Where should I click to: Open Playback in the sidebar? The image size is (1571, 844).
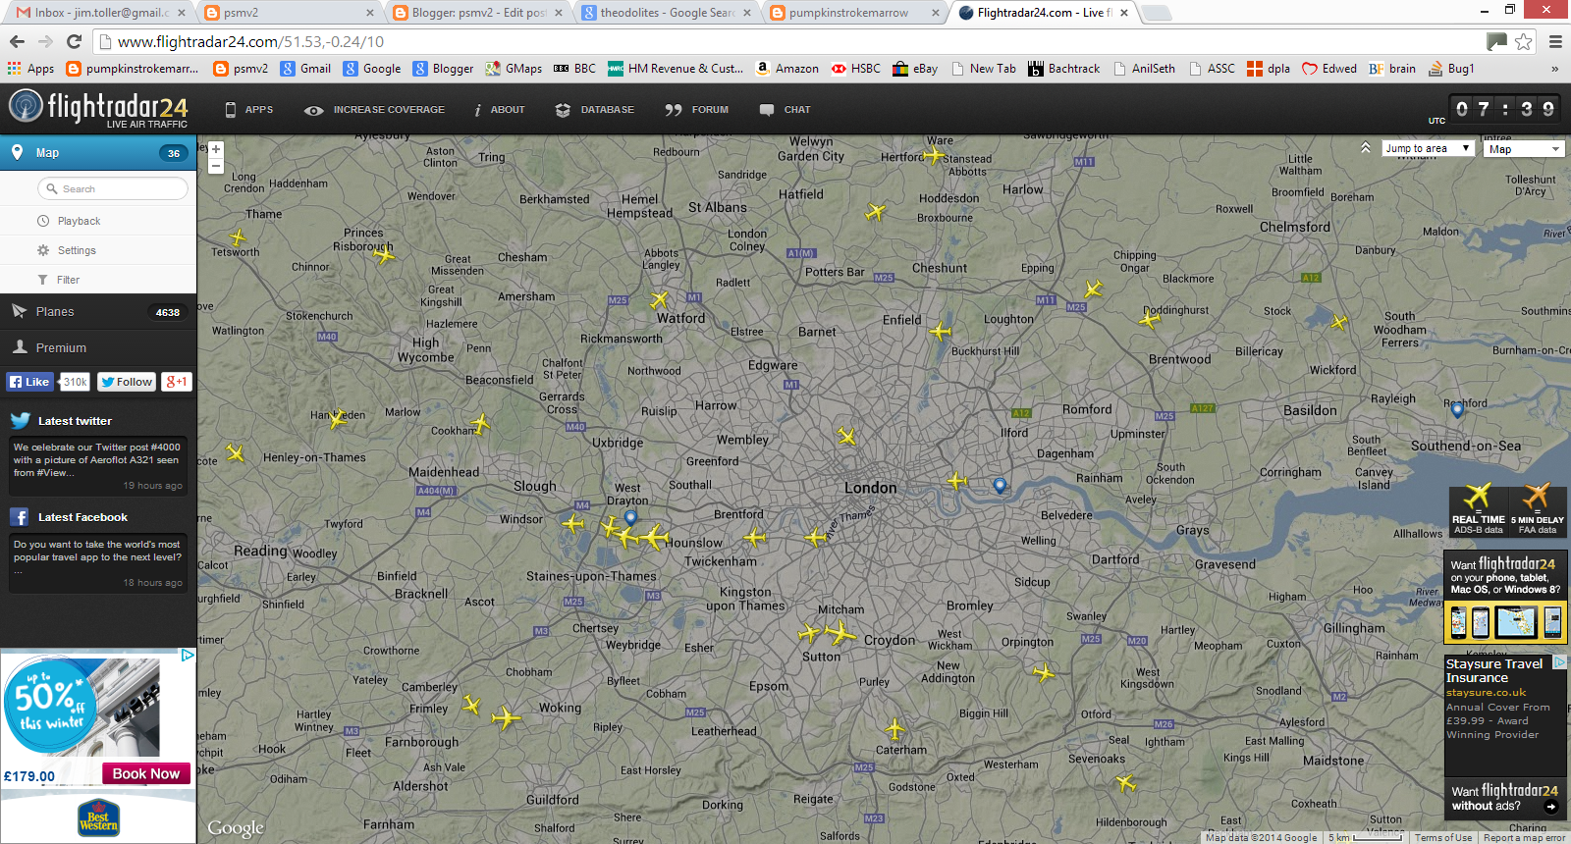tap(79, 221)
